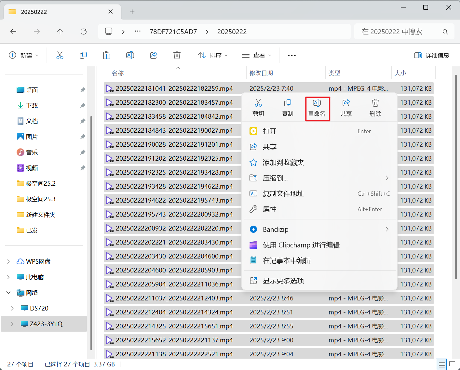This screenshot has height=370, width=460.
Task: Click the Share icon in the toolbar
Action: (x=154, y=55)
